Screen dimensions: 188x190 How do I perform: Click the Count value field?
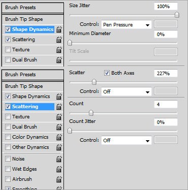pos(166,104)
